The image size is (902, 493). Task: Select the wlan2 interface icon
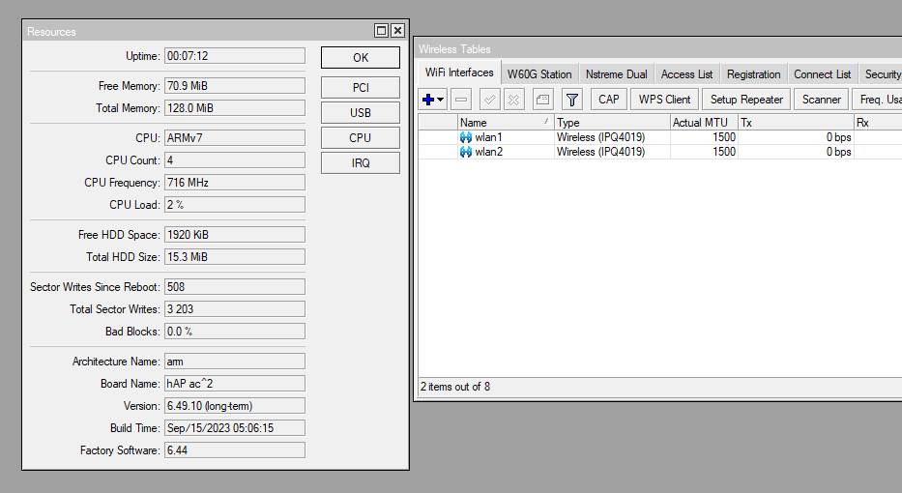click(465, 152)
